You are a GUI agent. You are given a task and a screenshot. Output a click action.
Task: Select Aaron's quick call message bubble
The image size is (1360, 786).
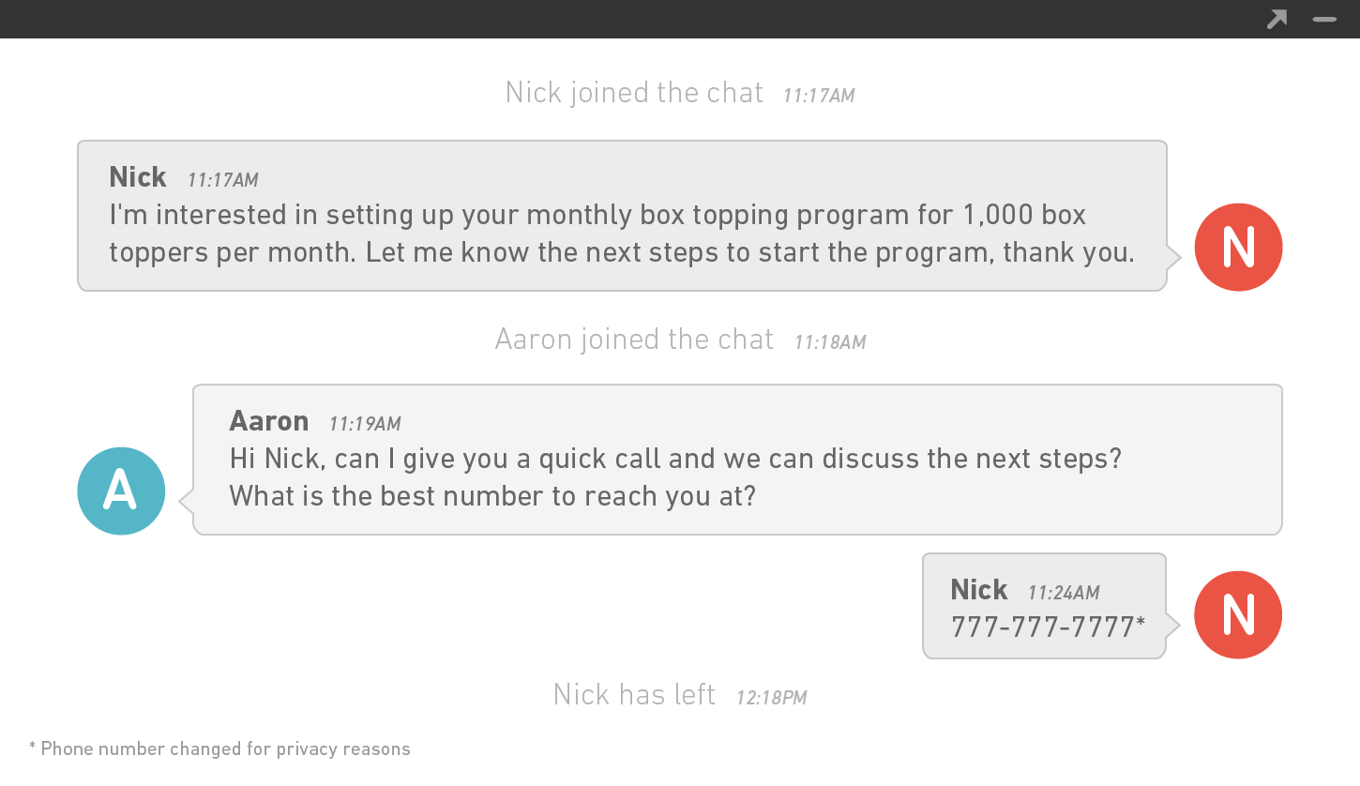675,477
